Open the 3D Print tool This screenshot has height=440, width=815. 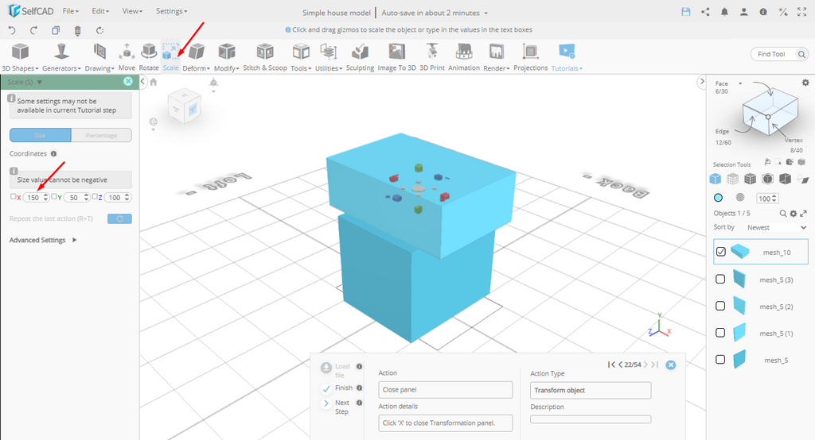coord(432,57)
